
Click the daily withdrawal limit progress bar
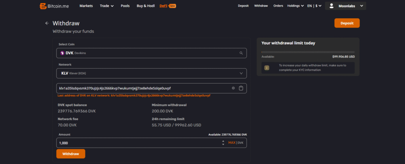click(308, 52)
